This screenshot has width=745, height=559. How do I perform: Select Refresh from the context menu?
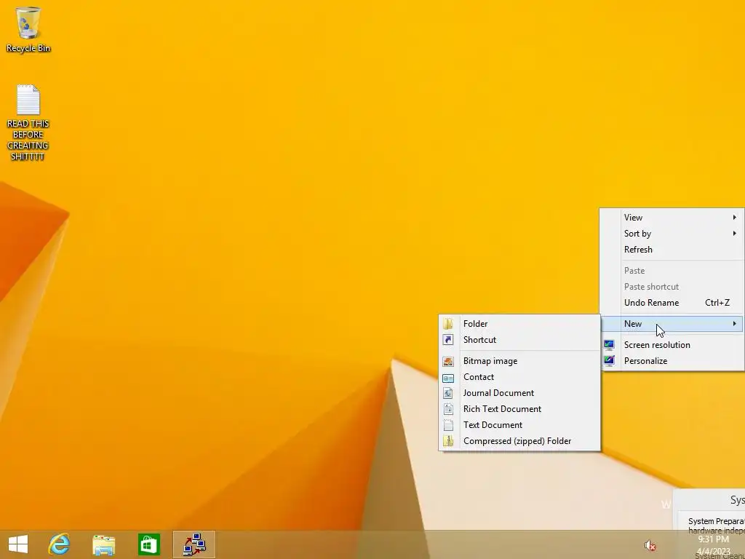pos(672,250)
